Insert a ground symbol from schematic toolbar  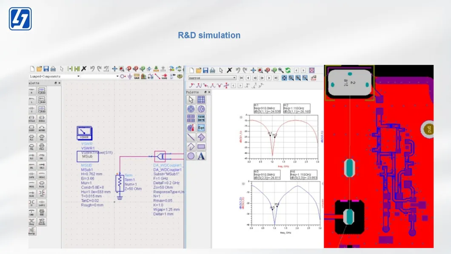pos(130,76)
